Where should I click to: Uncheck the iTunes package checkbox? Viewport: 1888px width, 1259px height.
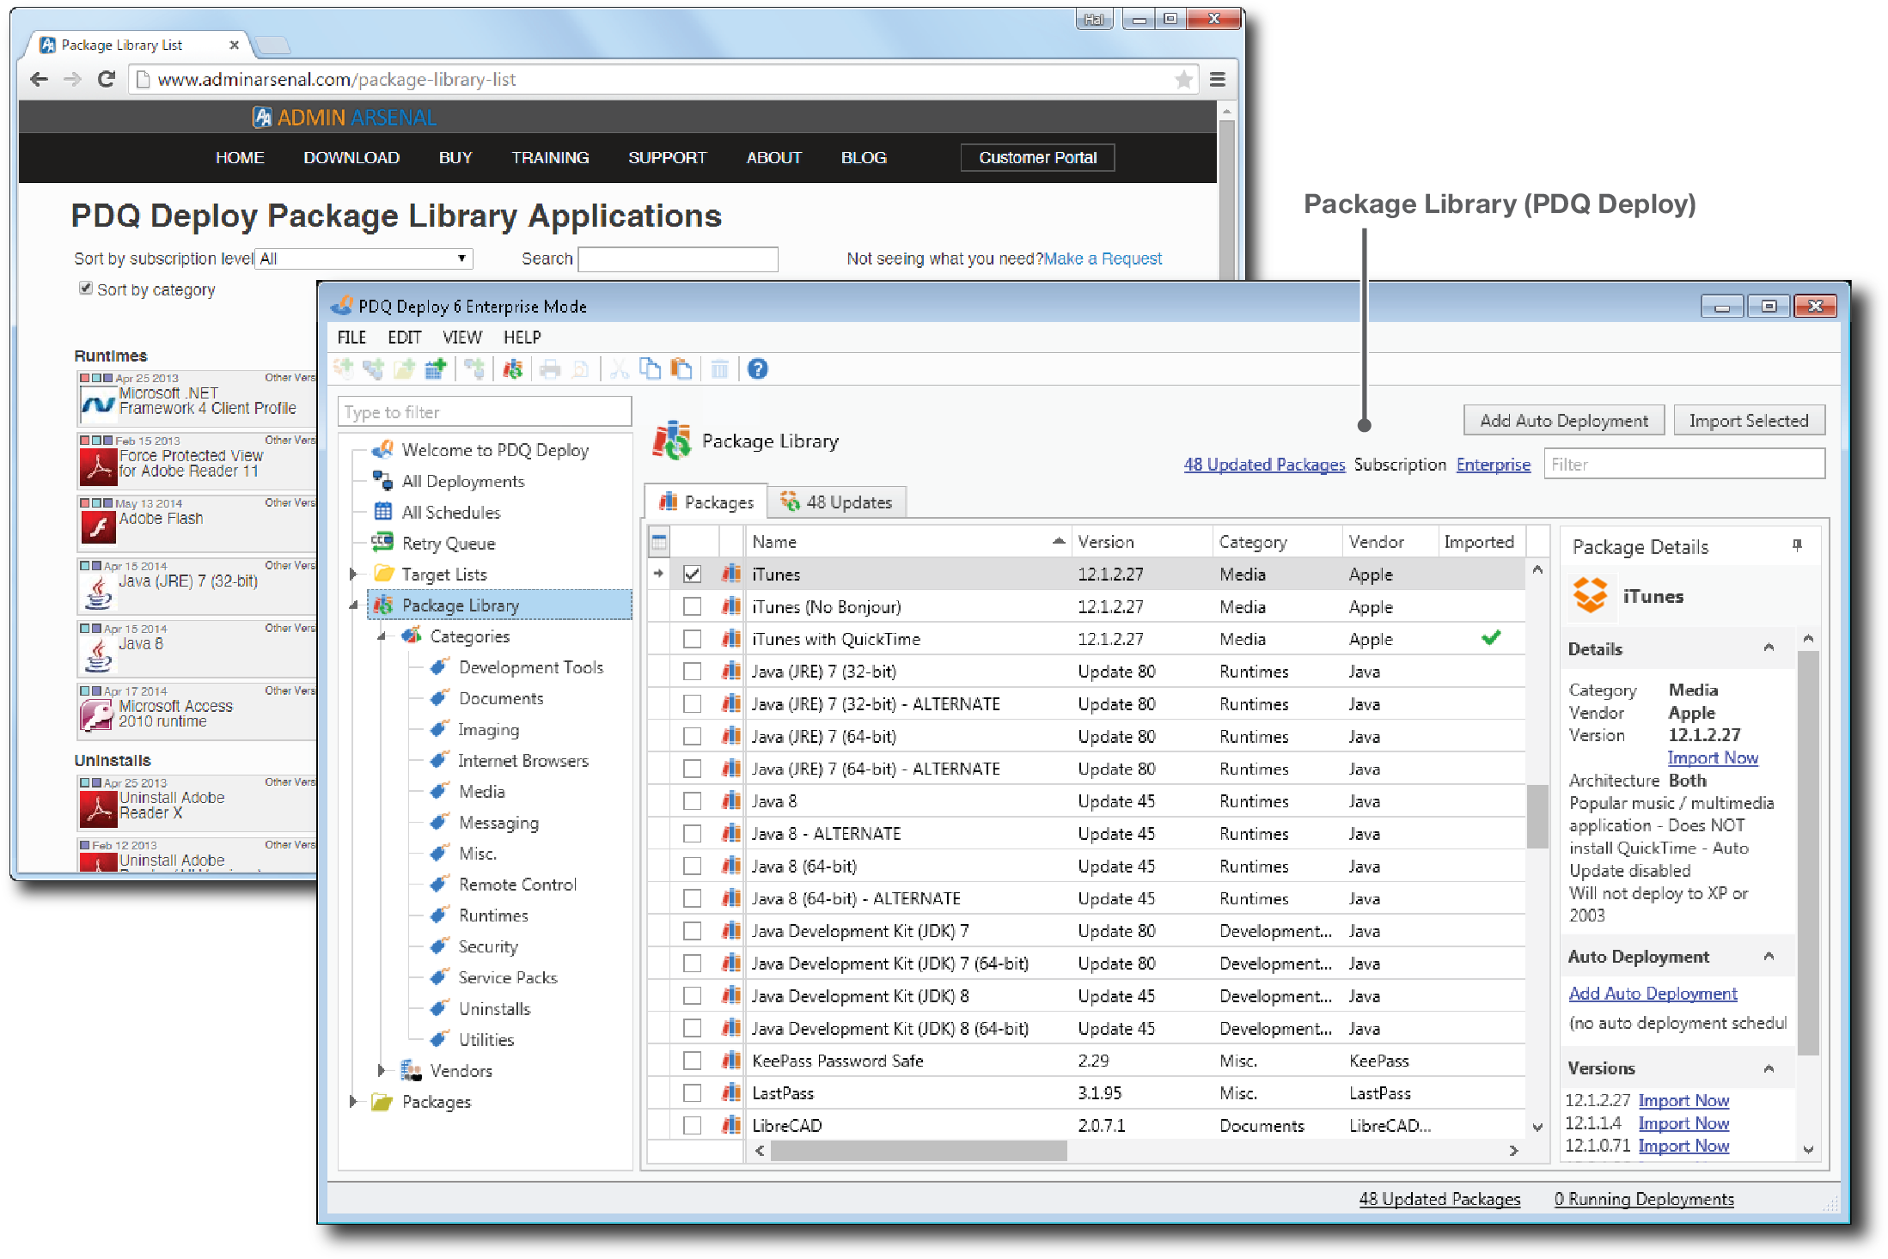point(692,575)
